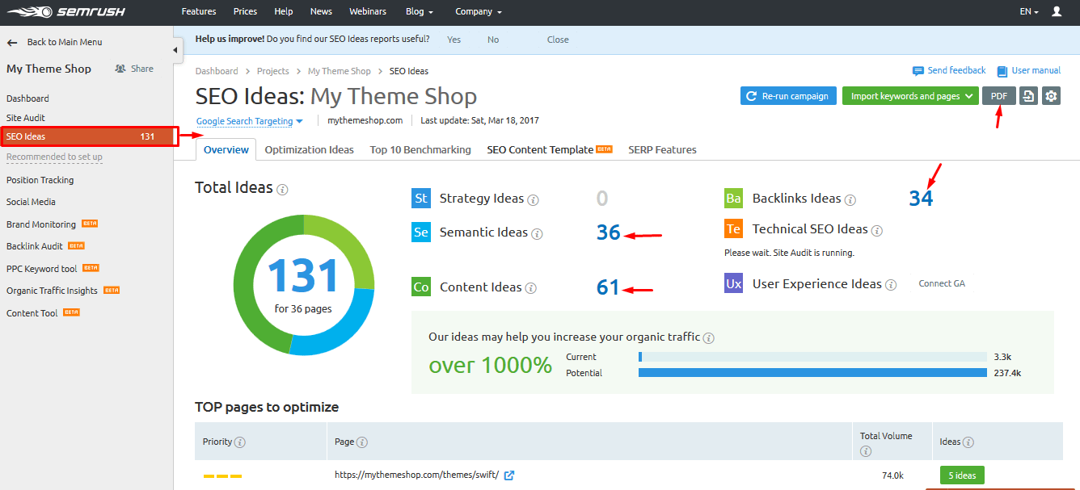
Task: Open SEO Content Template tab
Action: [x=550, y=149]
